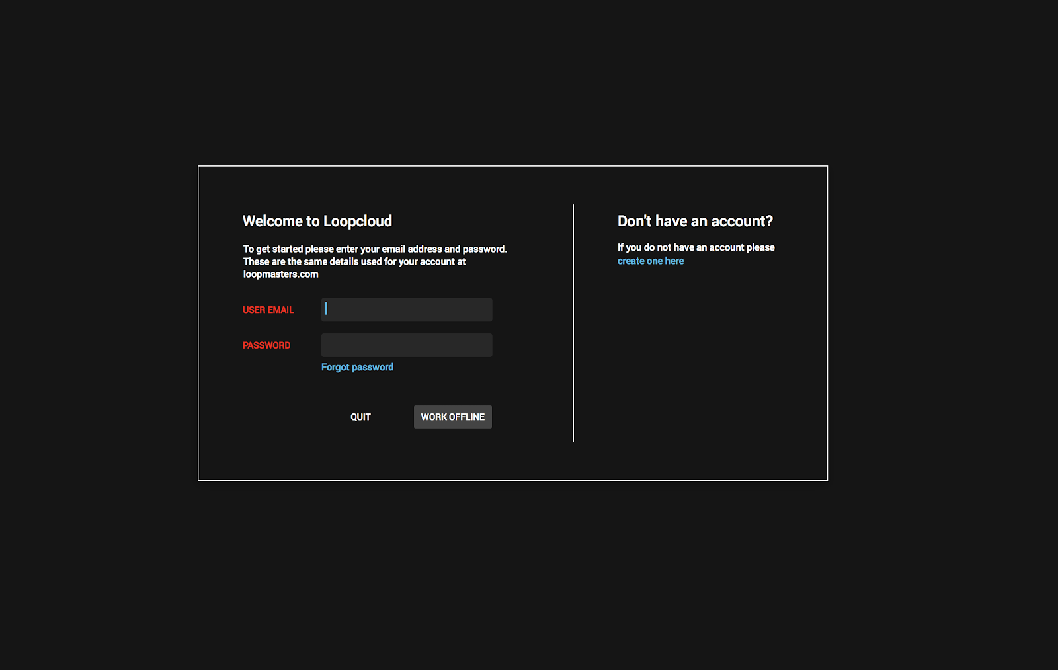1058x670 pixels.
Task: Focus the Password input field
Action: click(407, 345)
